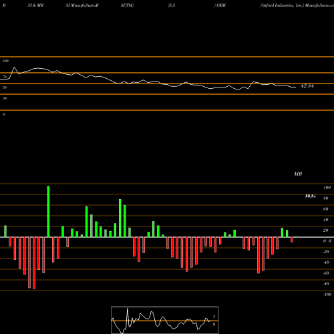This screenshot has height=334, width=334.
Task: Click the MR axis label 20
Action: (x=326, y=230)
